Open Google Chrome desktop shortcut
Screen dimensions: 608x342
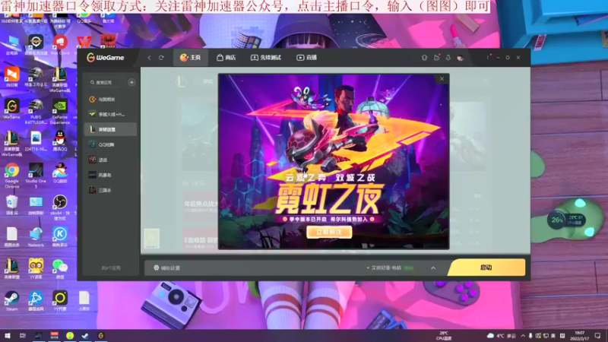click(12, 176)
